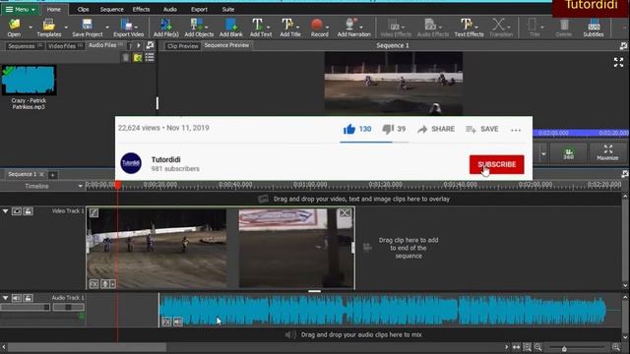Screen dimensions: 630x354
Task: Click the transition icon on second video clip
Action: (x=345, y=213)
